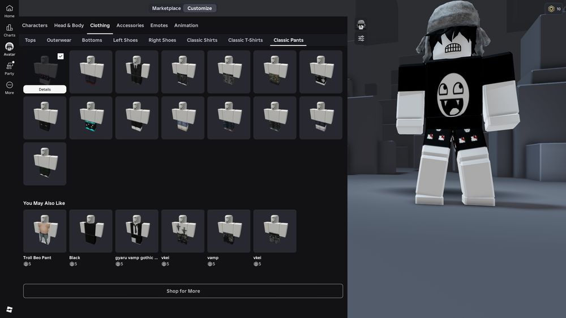Viewport: 566px width, 318px height.
Task: Select the Customize tab
Action: [200, 8]
